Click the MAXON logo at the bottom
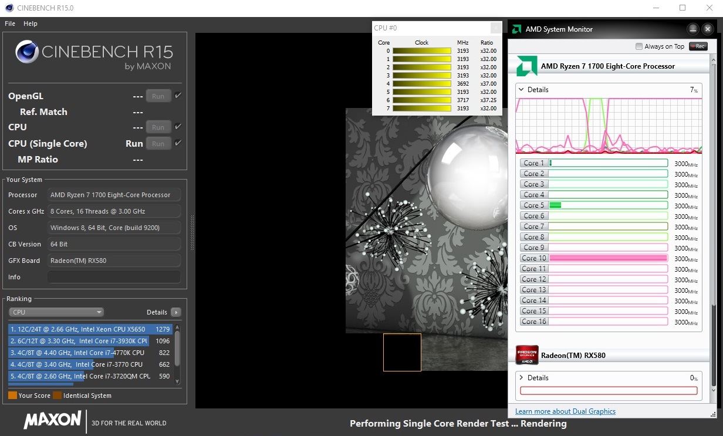 coord(53,420)
